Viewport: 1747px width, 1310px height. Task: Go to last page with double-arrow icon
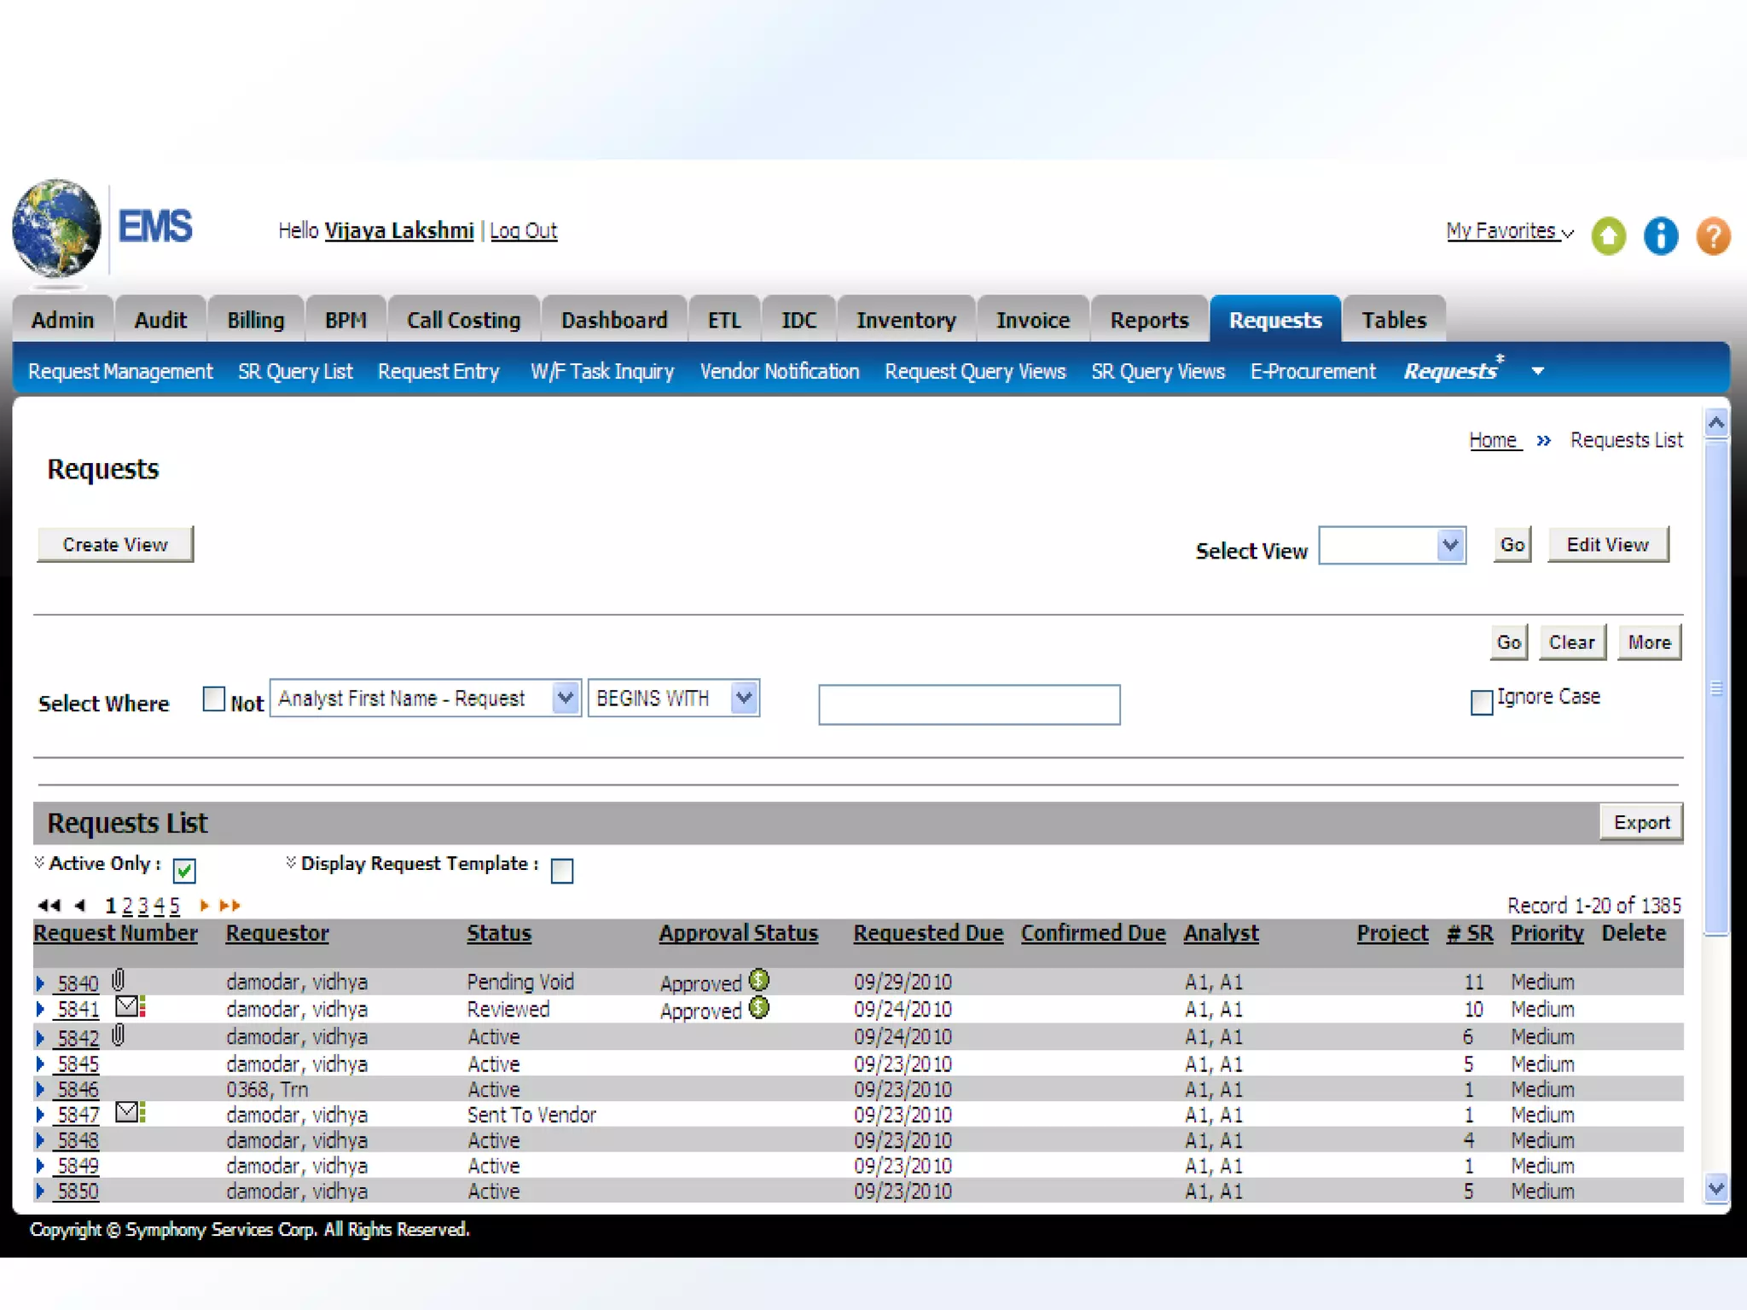point(230,905)
